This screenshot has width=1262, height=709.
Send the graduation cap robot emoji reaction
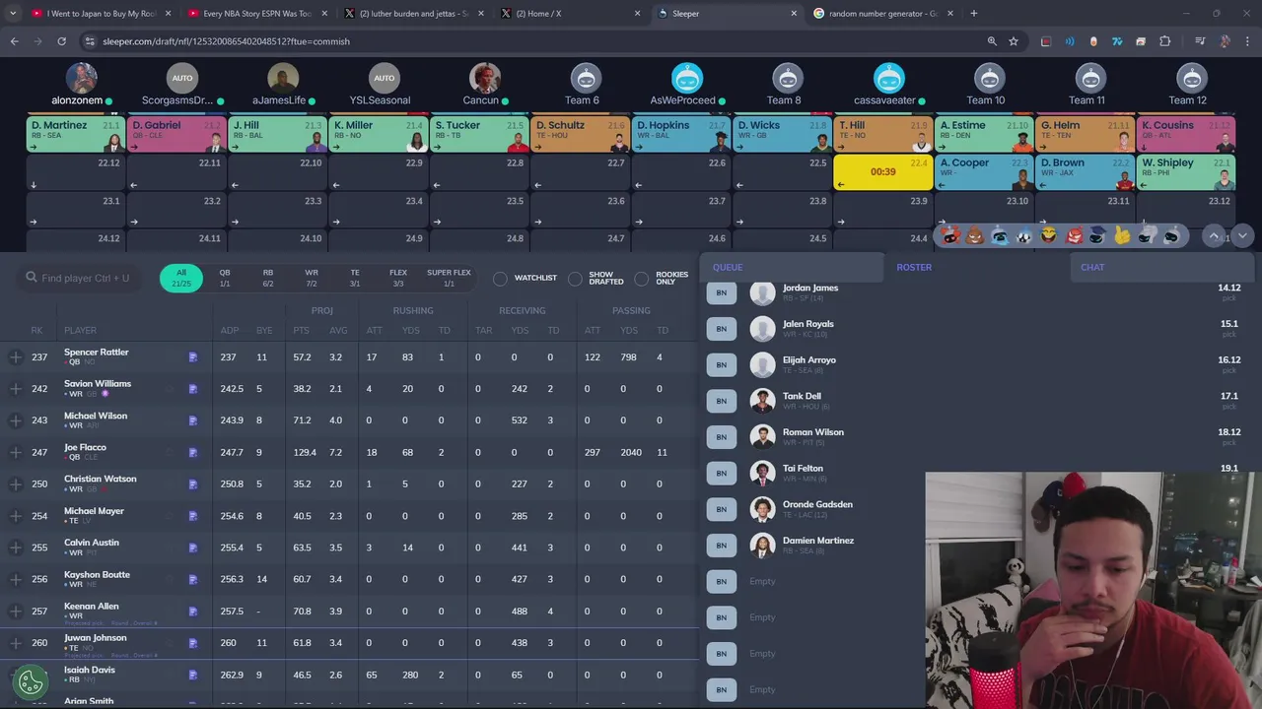click(x=1097, y=236)
